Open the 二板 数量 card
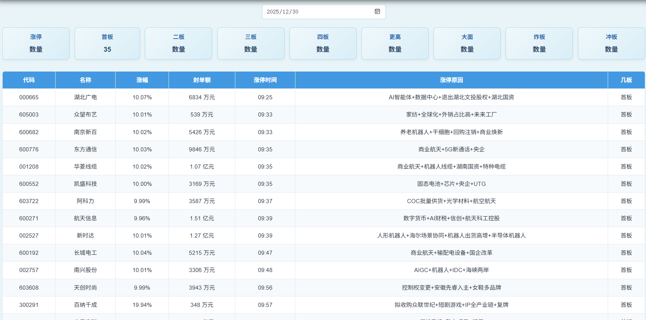The width and height of the screenshot is (646, 320). pos(178,43)
